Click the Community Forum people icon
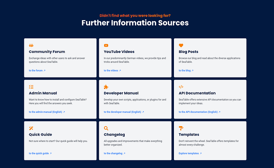The width and height of the screenshot is (274, 168). pos(31,45)
